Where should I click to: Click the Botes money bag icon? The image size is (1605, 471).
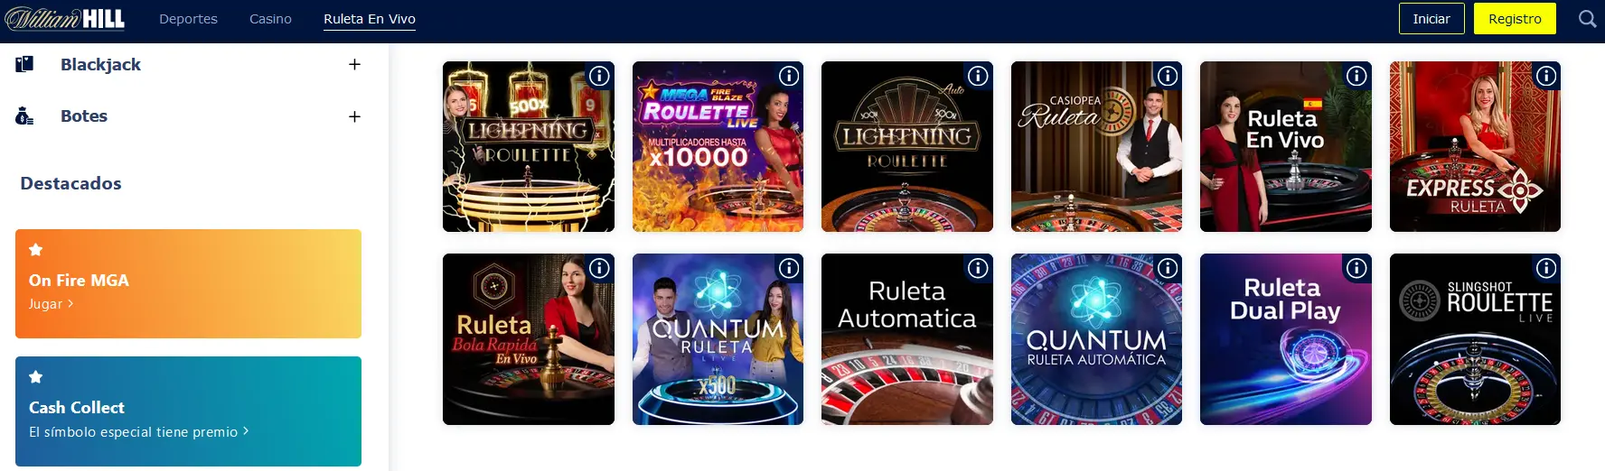coord(24,116)
